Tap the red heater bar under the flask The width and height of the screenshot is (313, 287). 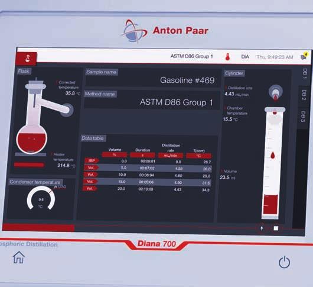[29, 165]
